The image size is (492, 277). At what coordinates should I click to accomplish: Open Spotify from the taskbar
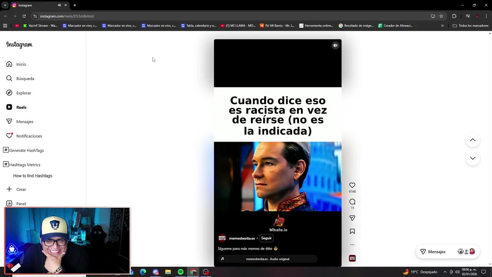pyautogui.click(x=181, y=272)
